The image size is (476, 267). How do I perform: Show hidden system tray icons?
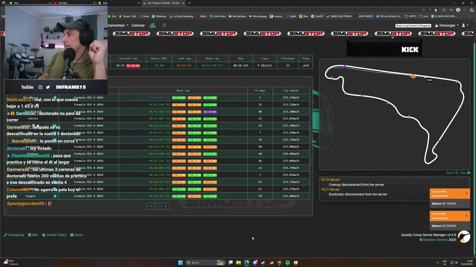tap(437, 263)
